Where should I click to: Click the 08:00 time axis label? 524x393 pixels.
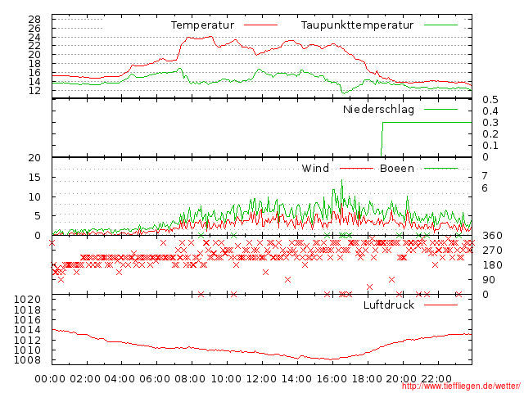click(190, 379)
